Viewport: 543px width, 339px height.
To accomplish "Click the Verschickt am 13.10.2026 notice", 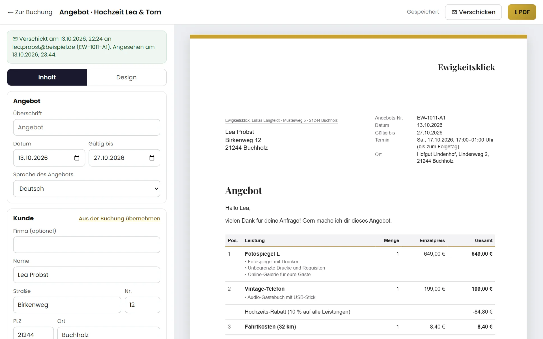I will coord(87,47).
